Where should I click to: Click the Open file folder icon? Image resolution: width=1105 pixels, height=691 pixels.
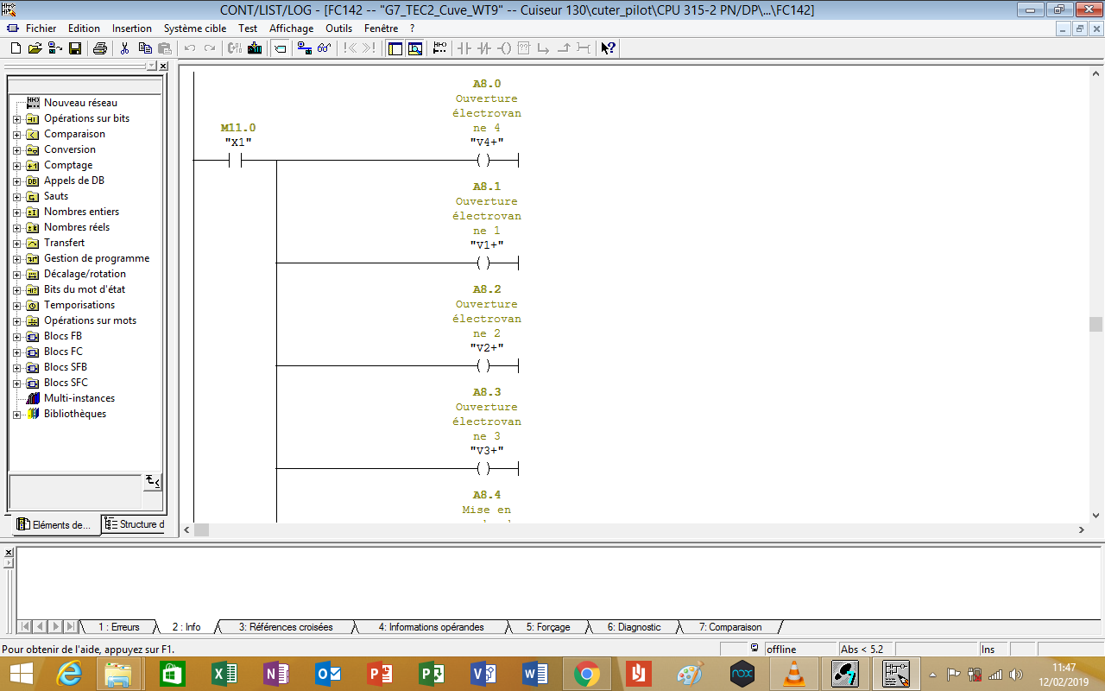(x=35, y=48)
